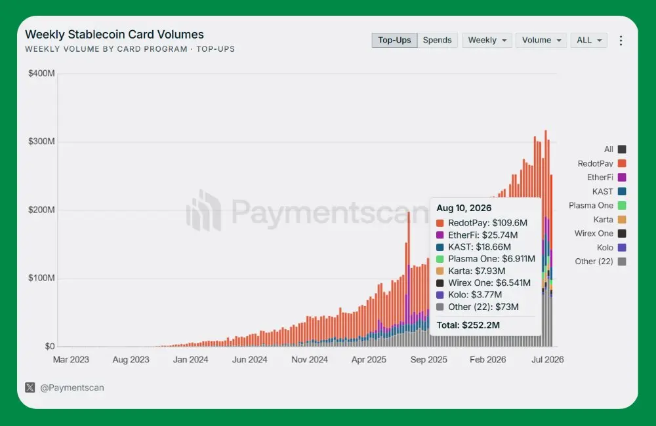The image size is (656, 426).
Task: Click the Nov 2024 x-axis label
Action: (x=310, y=360)
